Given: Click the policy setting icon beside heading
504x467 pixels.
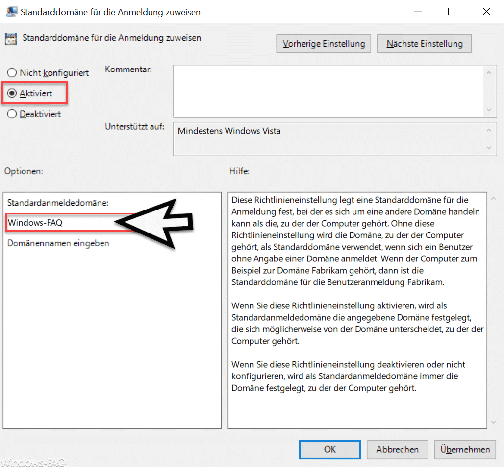Looking at the screenshot, I should click(x=11, y=39).
